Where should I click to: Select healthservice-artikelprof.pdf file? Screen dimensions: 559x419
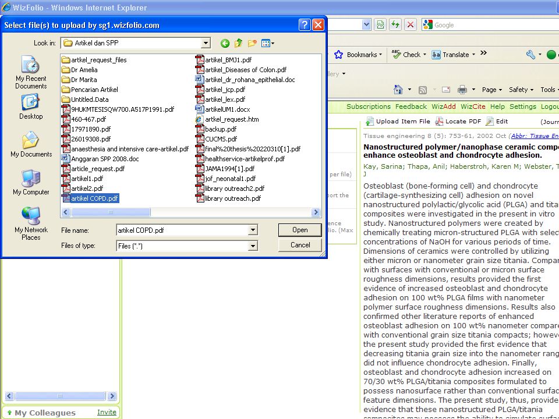240,159
